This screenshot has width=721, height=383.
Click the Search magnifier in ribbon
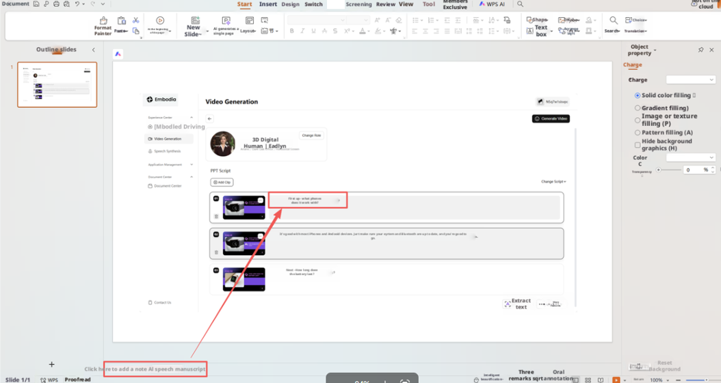(613, 21)
